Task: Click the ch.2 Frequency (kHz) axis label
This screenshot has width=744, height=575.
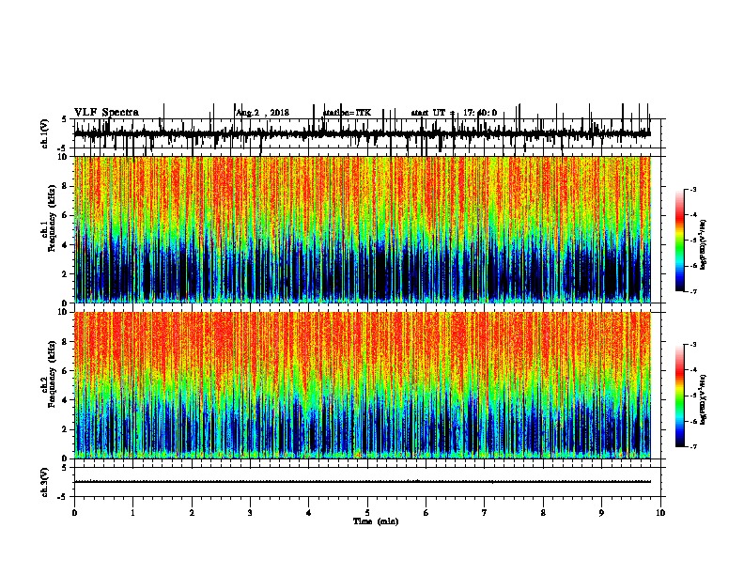Action: point(49,374)
